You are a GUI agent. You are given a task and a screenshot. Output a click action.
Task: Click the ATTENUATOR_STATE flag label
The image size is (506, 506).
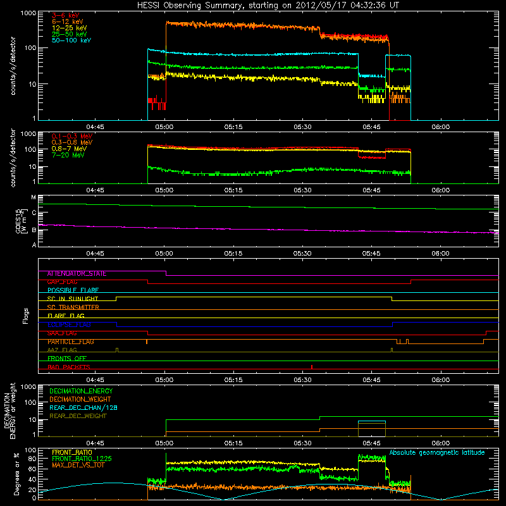pos(77,274)
